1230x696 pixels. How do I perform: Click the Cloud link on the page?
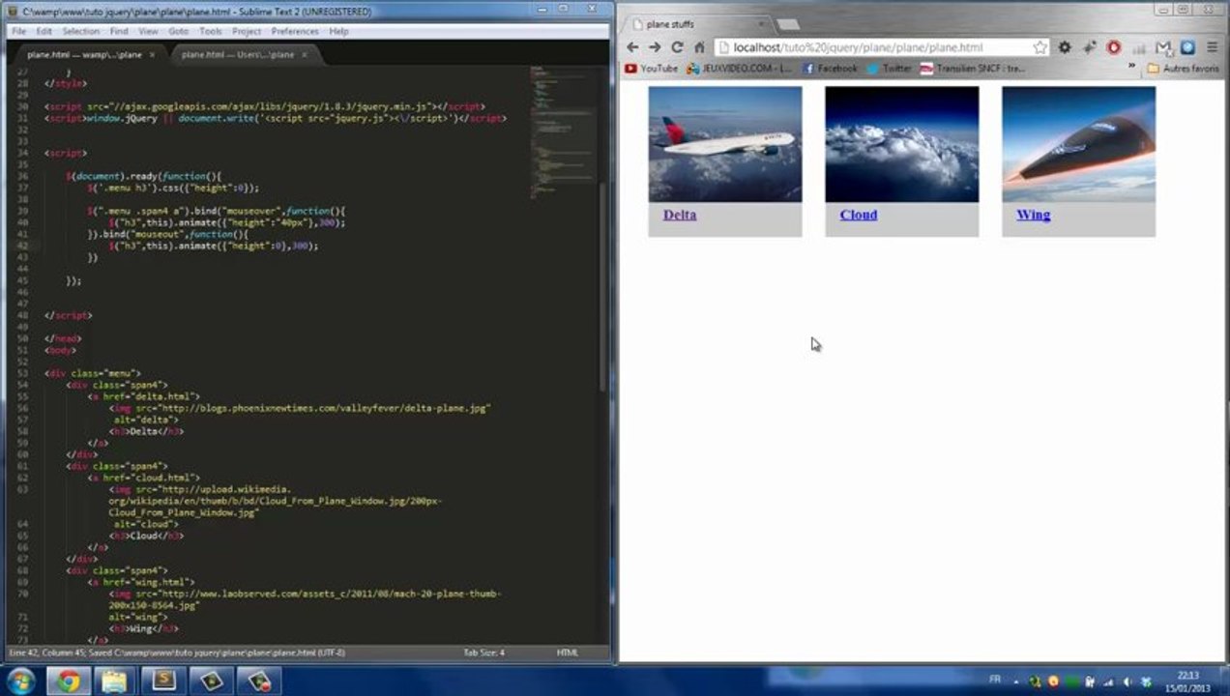859,215
